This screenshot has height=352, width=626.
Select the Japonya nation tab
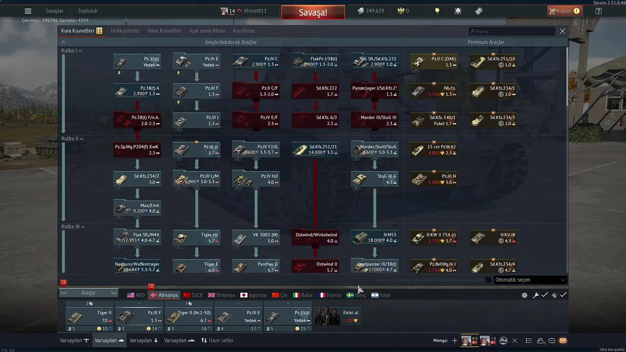[x=253, y=295]
